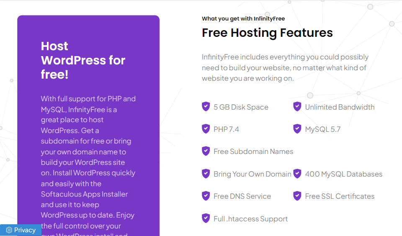Click shield icon next to MySQL 5.7
Image resolution: width=402 pixels, height=236 pixels.
coord(297,129)
